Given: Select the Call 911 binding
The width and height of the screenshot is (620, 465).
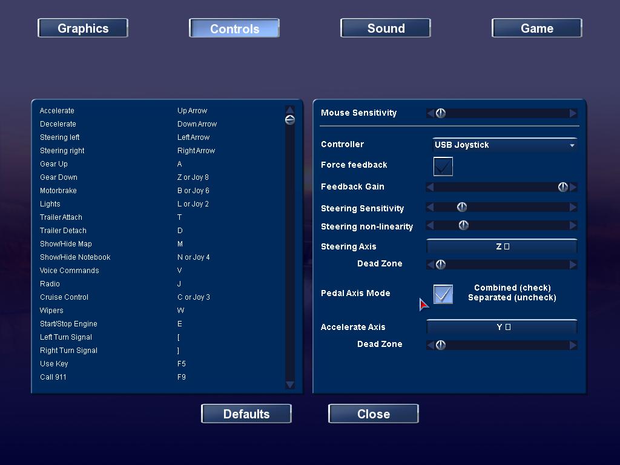Looking at the screenshot, I should [160, 377].
